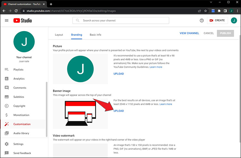Click the YouTube Studio logo

22,21
